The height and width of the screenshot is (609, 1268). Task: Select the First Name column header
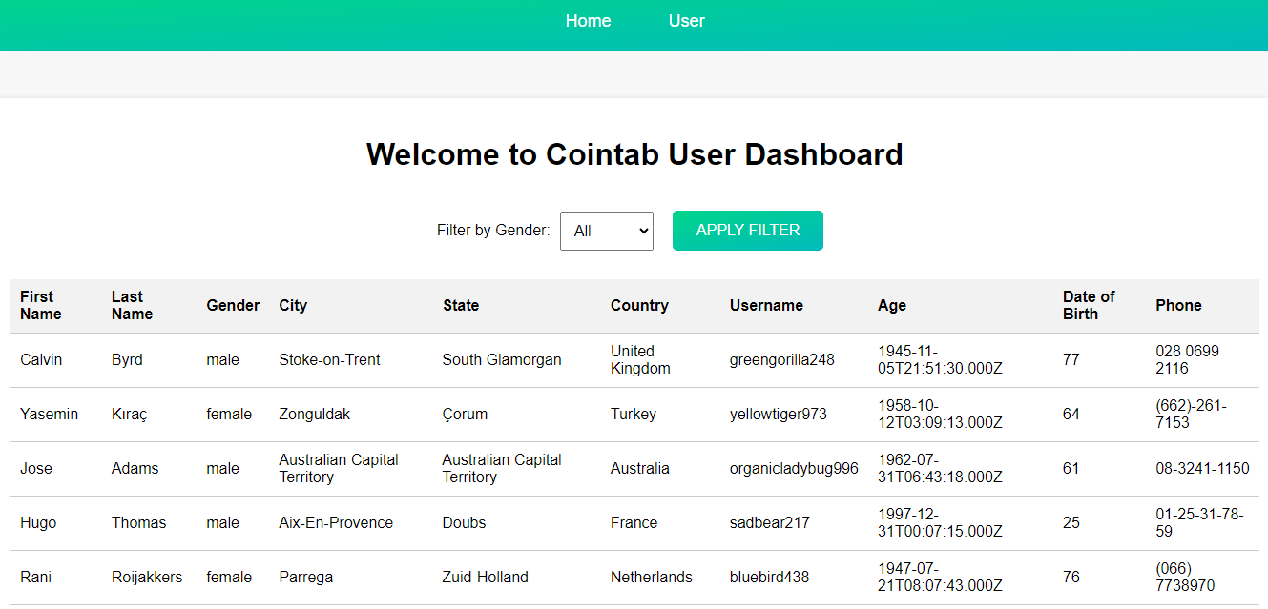(42, 305)
